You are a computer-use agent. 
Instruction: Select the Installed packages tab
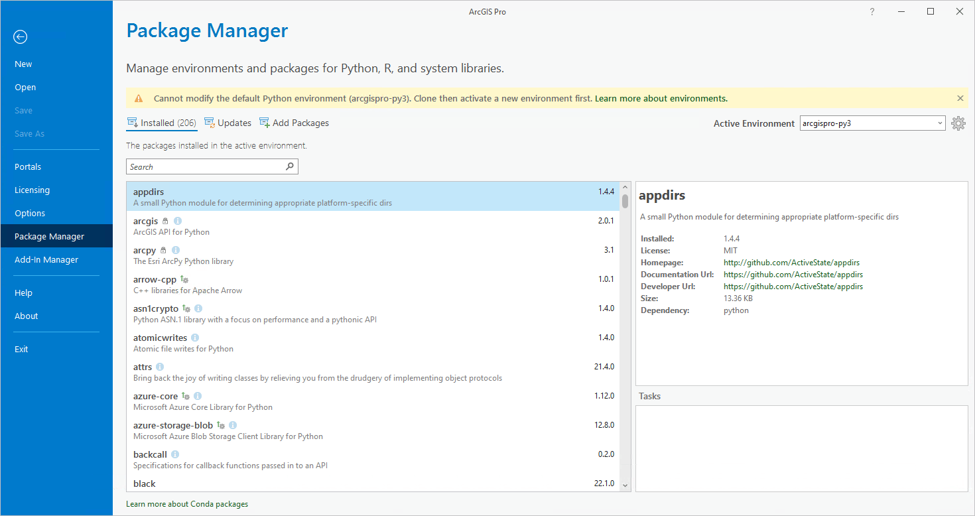[161, 122]
